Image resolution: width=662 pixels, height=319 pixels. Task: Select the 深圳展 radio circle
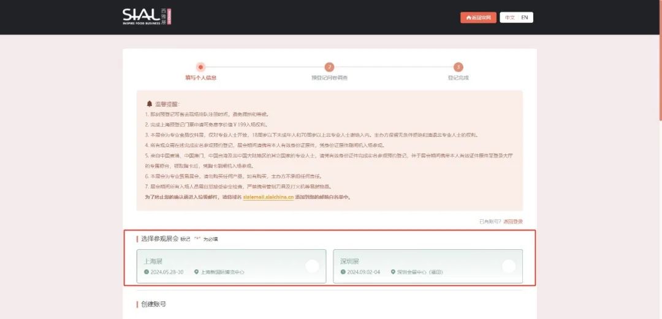point(508,266)
